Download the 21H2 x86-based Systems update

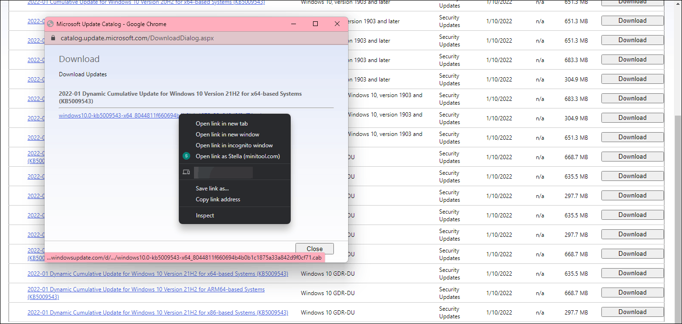pyautogui.click(x=632, y=312)
